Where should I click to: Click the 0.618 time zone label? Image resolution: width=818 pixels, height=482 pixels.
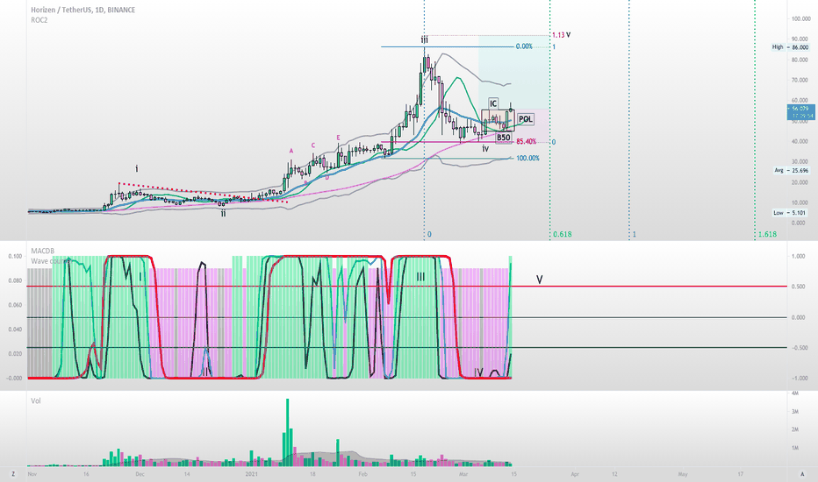[x=562, y=235]
